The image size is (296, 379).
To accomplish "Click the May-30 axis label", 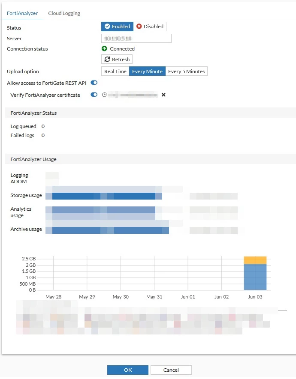I will point(121,297).
